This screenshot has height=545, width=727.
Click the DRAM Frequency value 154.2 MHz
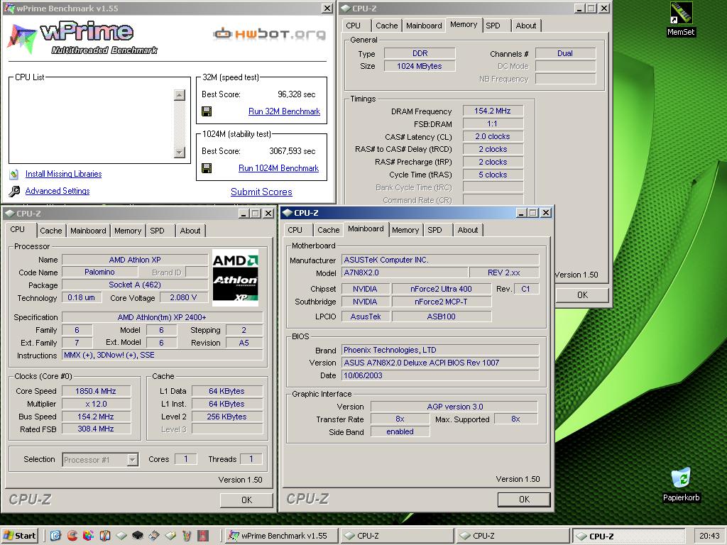pos(493,111)
